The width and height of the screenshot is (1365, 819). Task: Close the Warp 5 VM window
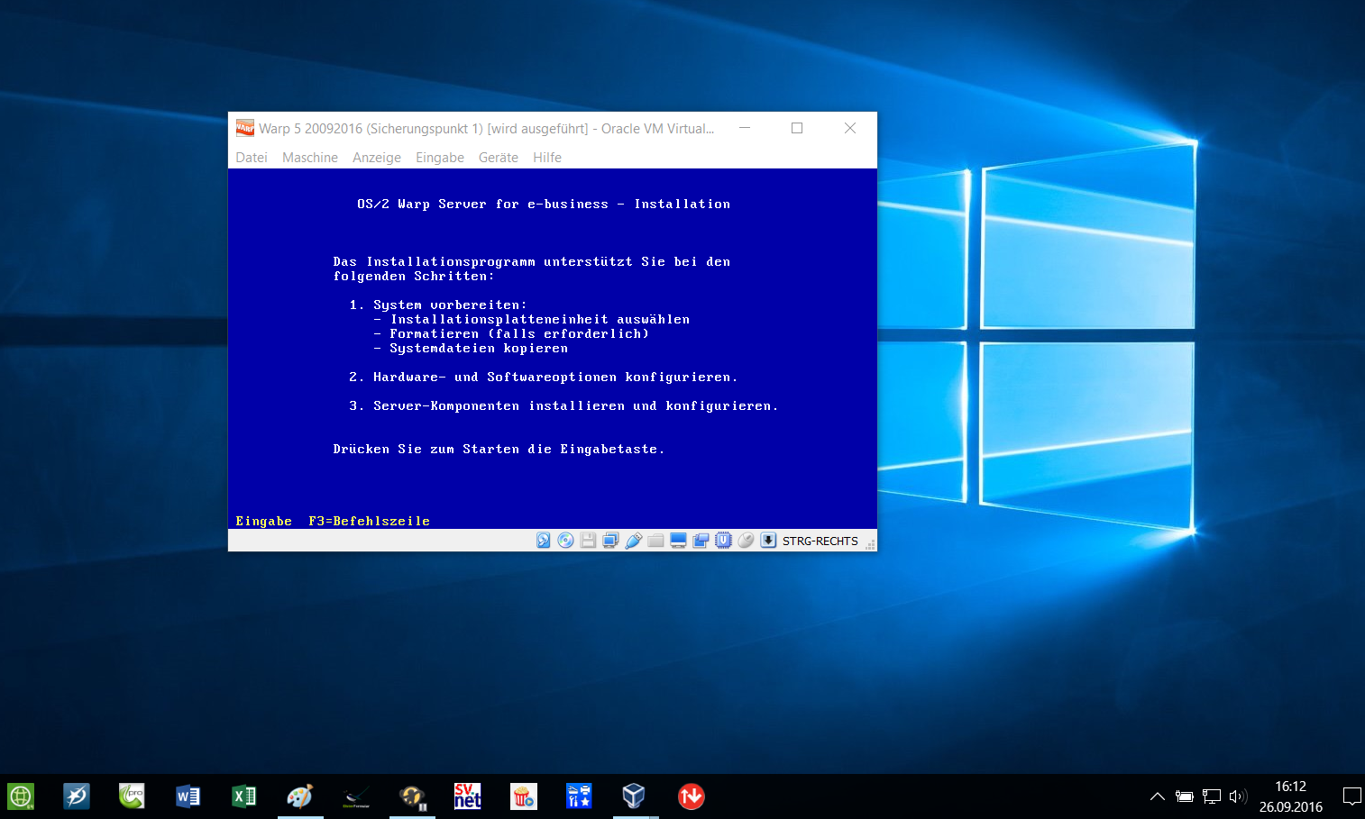click(x=850, y=128)
